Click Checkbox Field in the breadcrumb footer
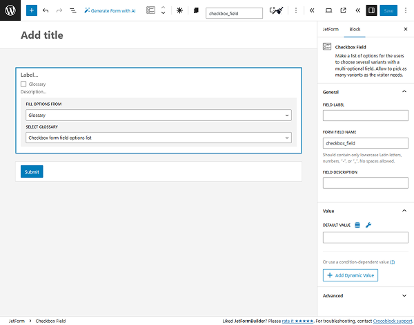 pyautogui.click(x=50, y=321)
